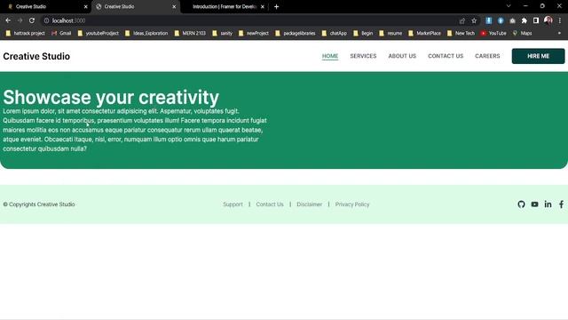
Task: Open the newProject bookmark folder
Action: pos(254,33)
